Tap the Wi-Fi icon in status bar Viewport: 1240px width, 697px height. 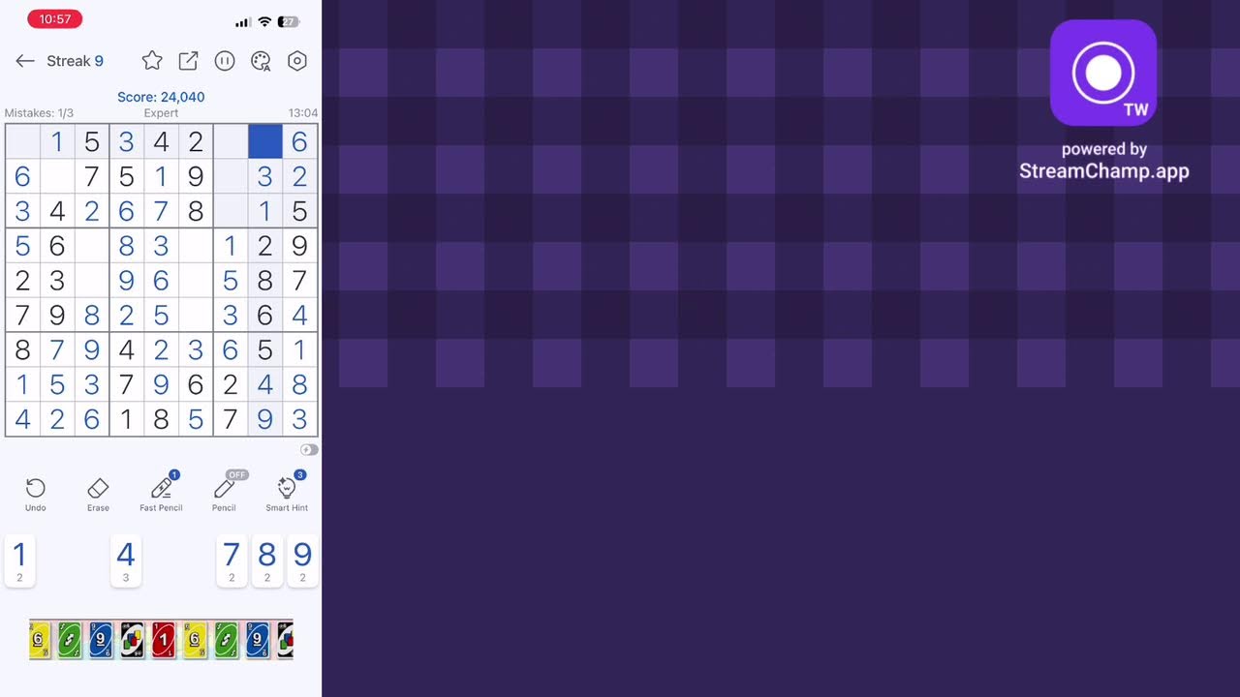264,21
